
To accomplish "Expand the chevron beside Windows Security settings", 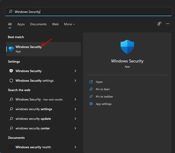I will pyautogui.click(x=75, y=81).
